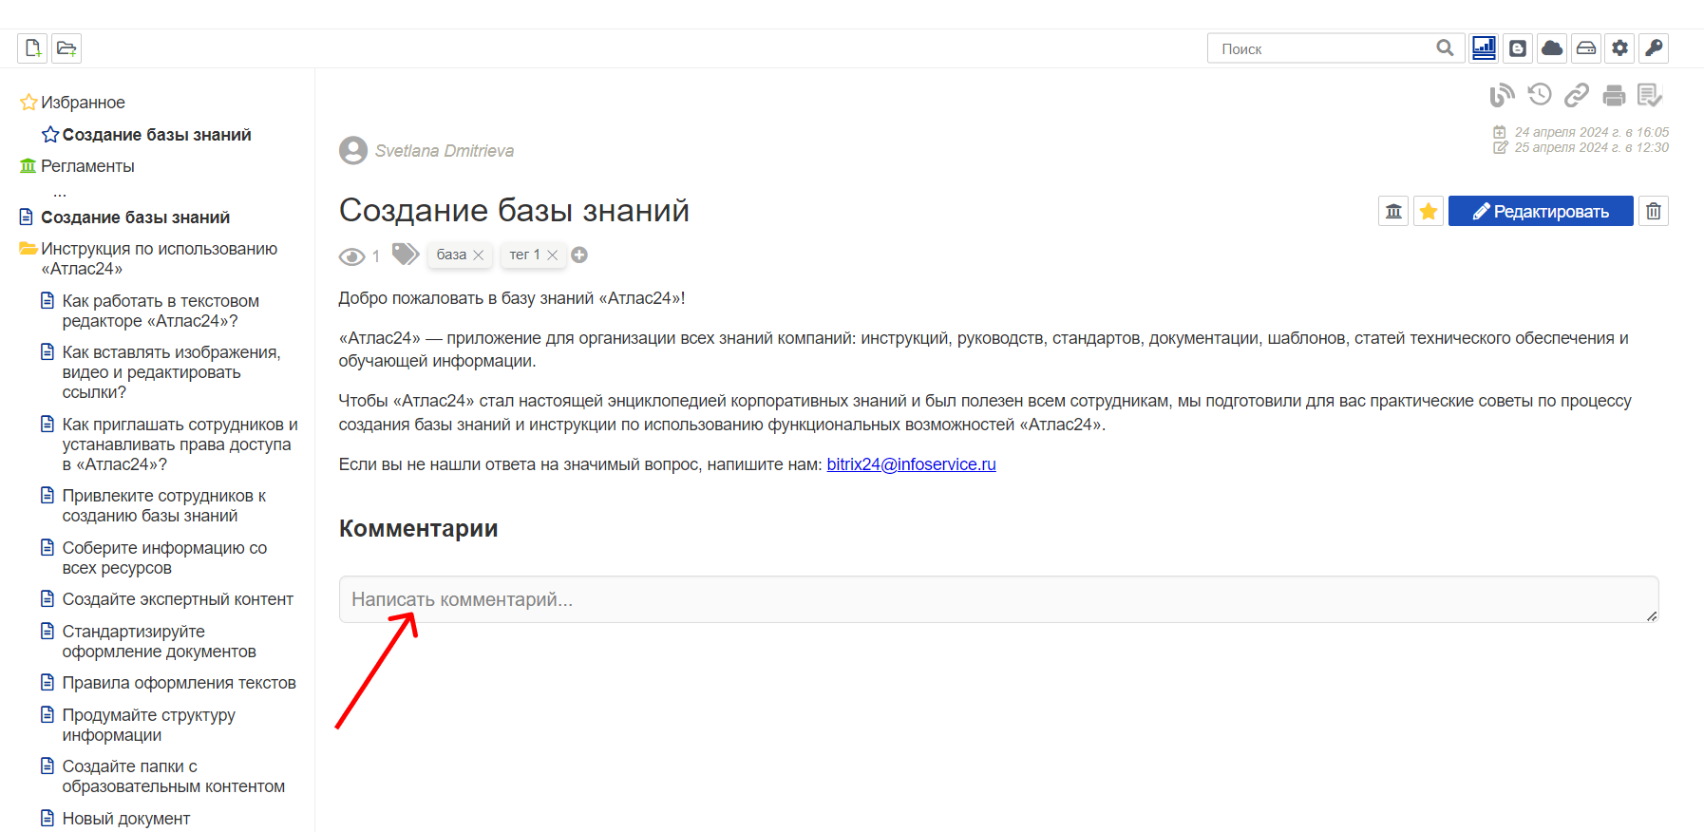Click the Комментарии heading
Image resolution: width=1704 pixels, height=832 pixels.
coord(419,528)
